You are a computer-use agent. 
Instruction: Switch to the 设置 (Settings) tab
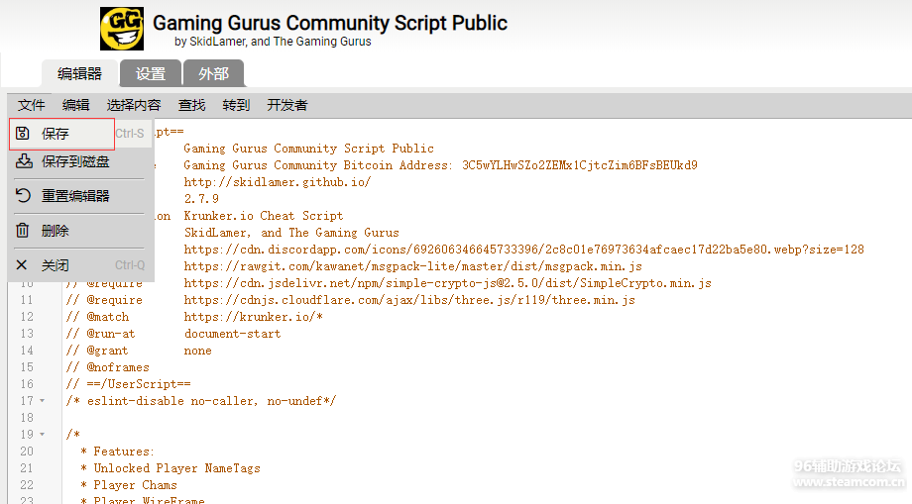[x=151, y=74]
